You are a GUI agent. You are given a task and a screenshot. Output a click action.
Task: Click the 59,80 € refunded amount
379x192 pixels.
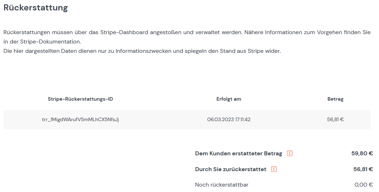tap(362, 153)
